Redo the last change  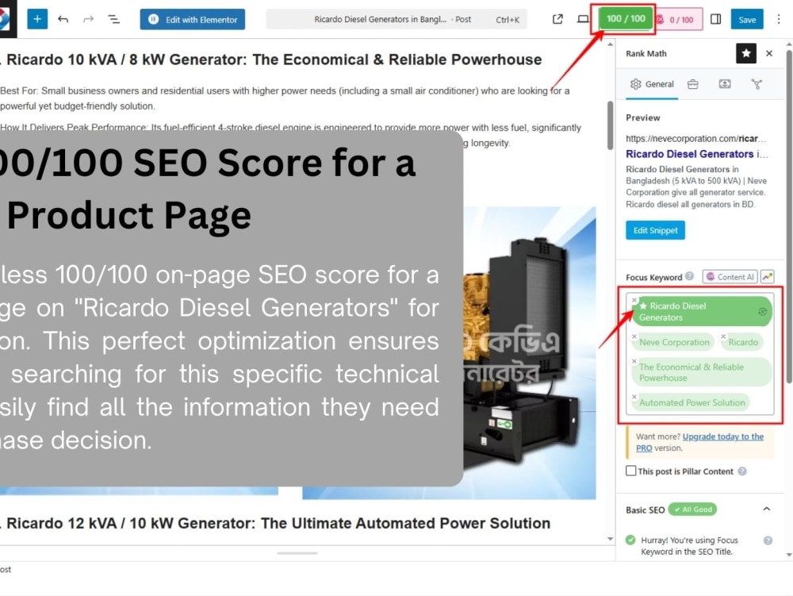pyautogui.click(x=88, y=19)
